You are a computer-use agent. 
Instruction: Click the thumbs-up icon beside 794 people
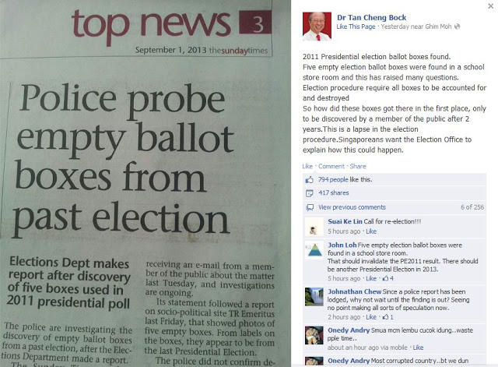pyautogui.click(x=310, y=180)
